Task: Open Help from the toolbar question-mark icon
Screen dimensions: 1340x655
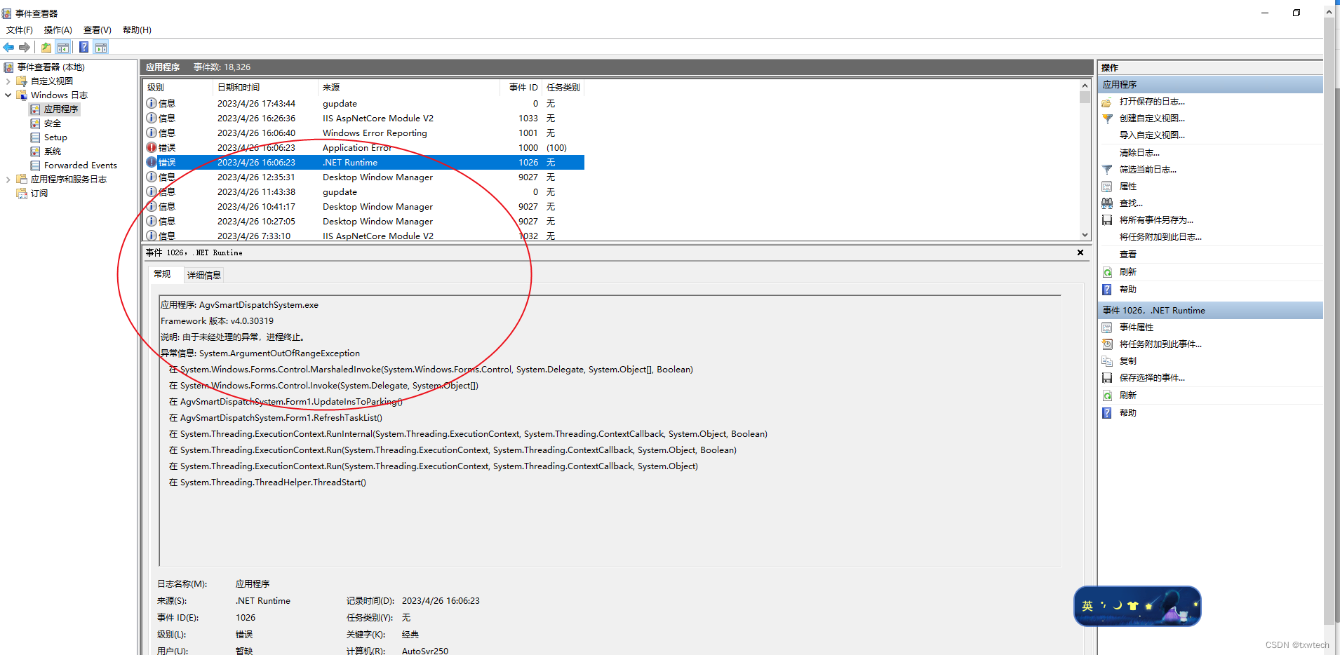Action: point(84,47)
